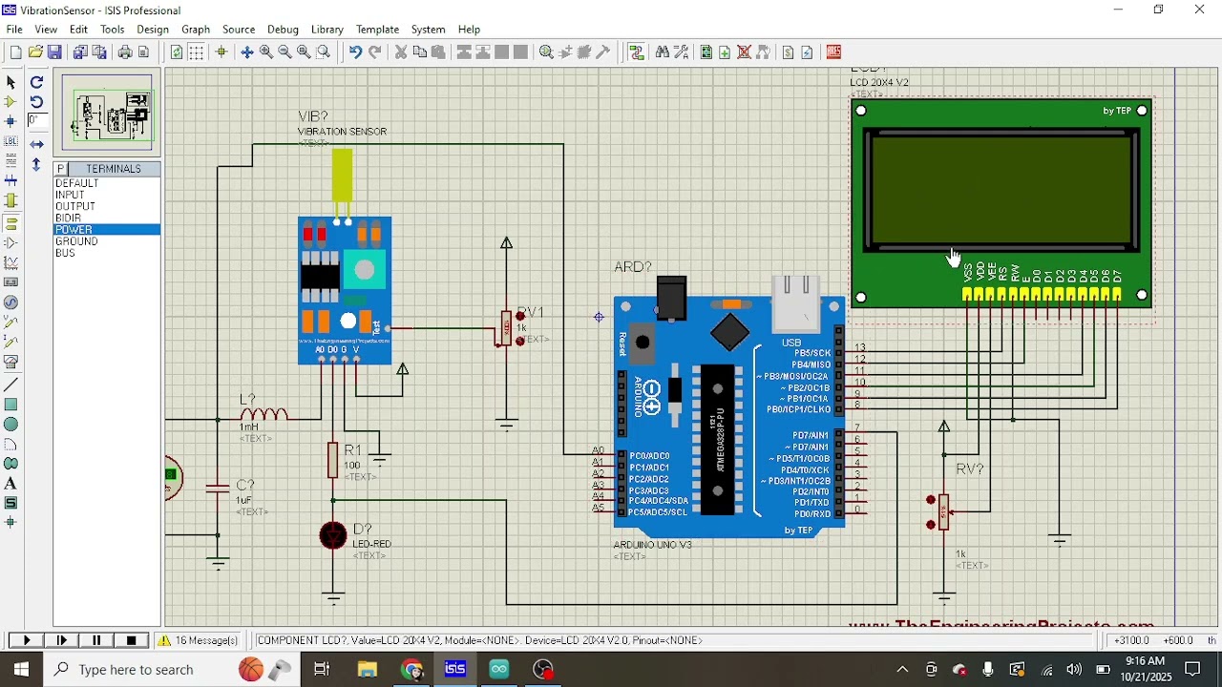Select the 2D graphics text tool
1222x687 pixels.
(x=11, y=484)
